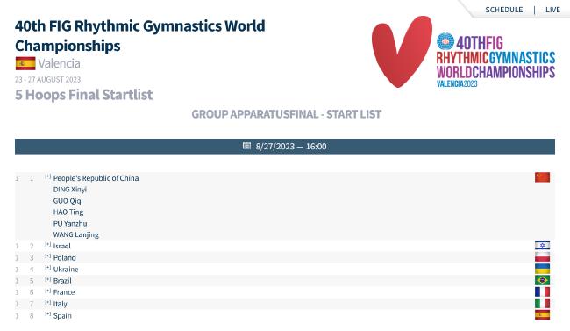Select gymnast DING Xinyi
Image resolution: width=570 pixels, height=331 pixels.
pos(70,190)
